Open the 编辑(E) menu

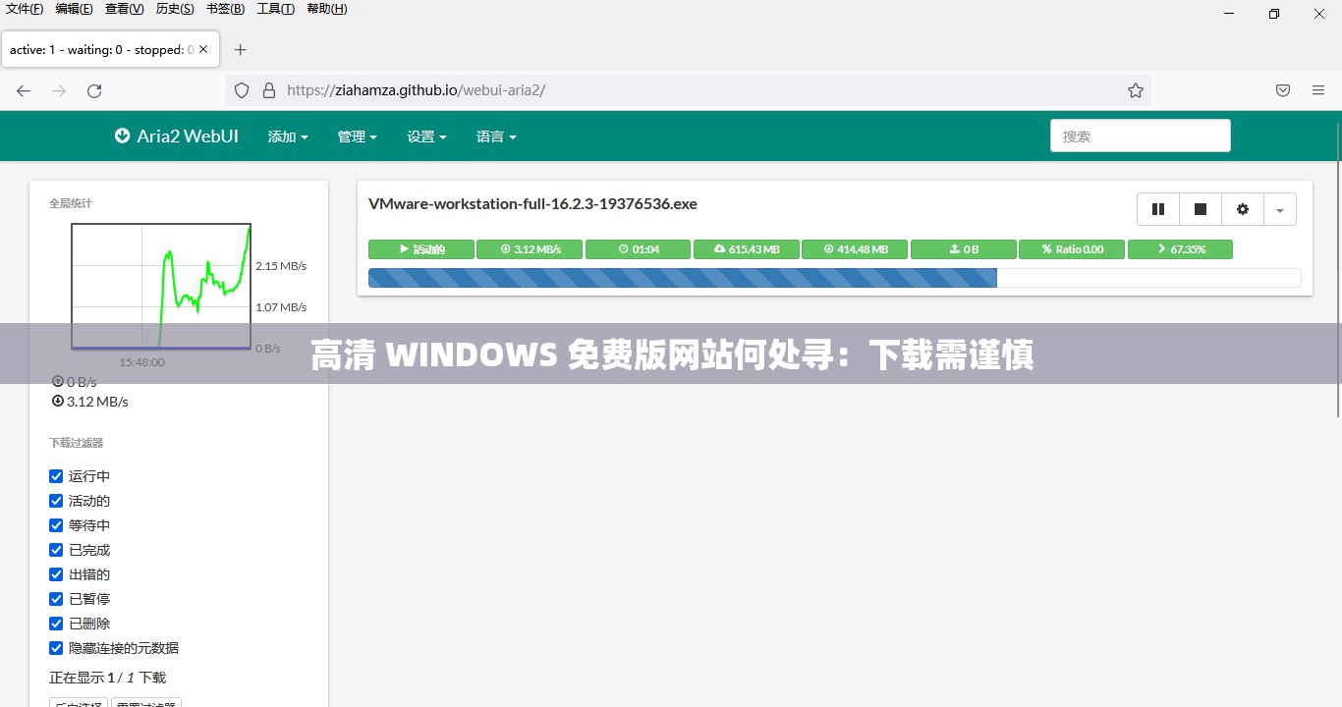point(75,9)
